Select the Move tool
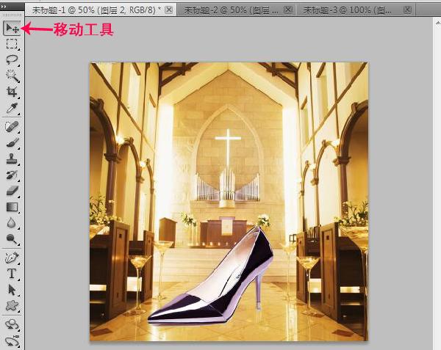Image resolution: width=441 pixels, height=350 pixels. [12, 29]
